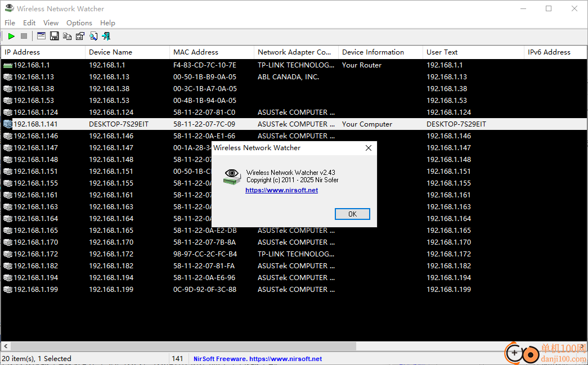Select User Text cell 192.168.1.199
Image resolution: width=588 pixels, height=365 pixels.
coord(448,289)
